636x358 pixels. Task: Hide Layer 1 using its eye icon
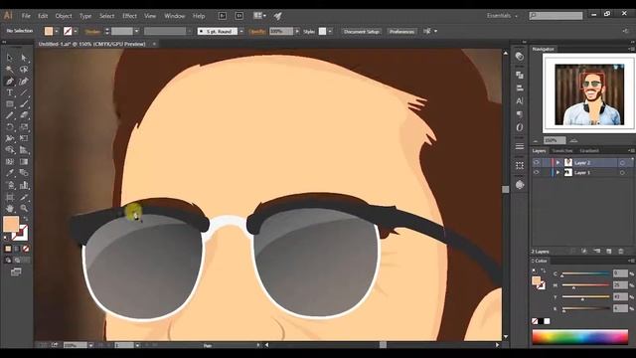[x=537, y=172]
